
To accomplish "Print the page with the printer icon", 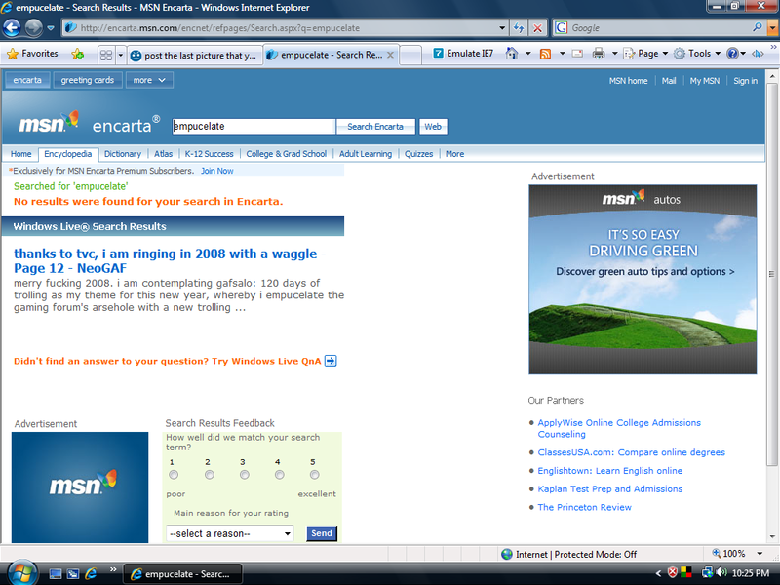I will [599, 54].
